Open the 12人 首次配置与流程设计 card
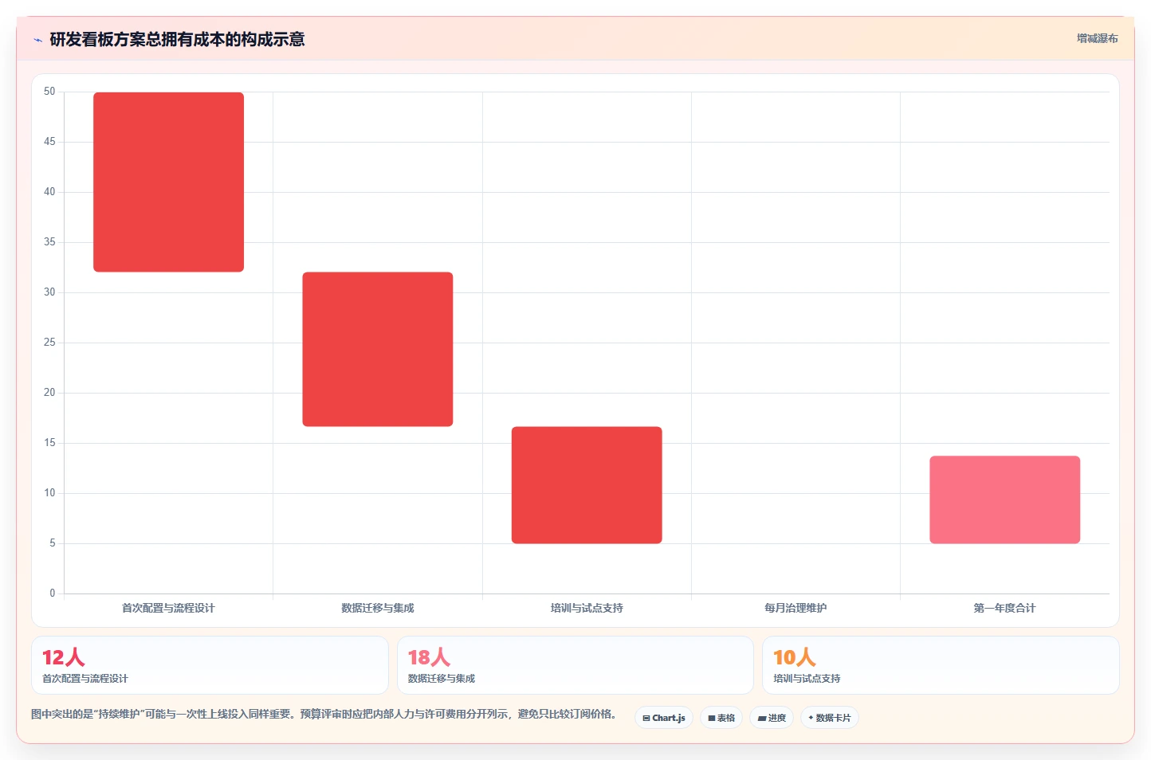This screenshot has width=1151, height=760. [210, 665]
